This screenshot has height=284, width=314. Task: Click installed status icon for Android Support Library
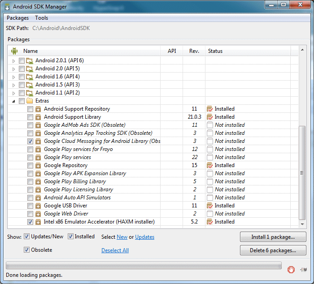(209, 117)
